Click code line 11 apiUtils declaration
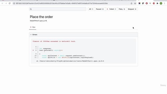The width and height of the screenshot is (167, 94). pyautogui.click(x=68, y=57)
